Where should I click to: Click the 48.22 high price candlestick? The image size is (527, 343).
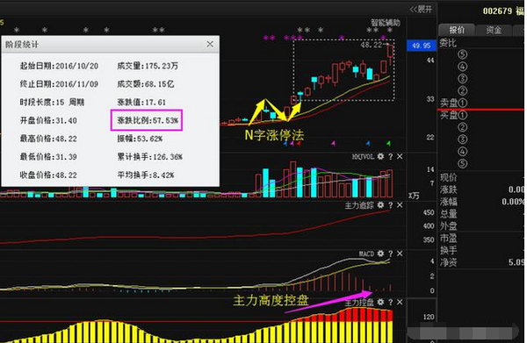390,51
